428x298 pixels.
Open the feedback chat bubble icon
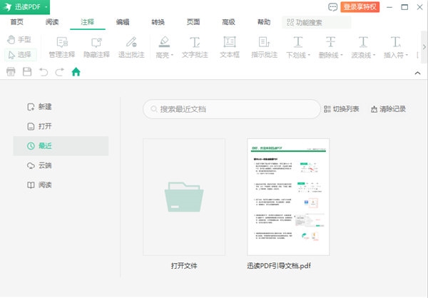click(332, 7)
